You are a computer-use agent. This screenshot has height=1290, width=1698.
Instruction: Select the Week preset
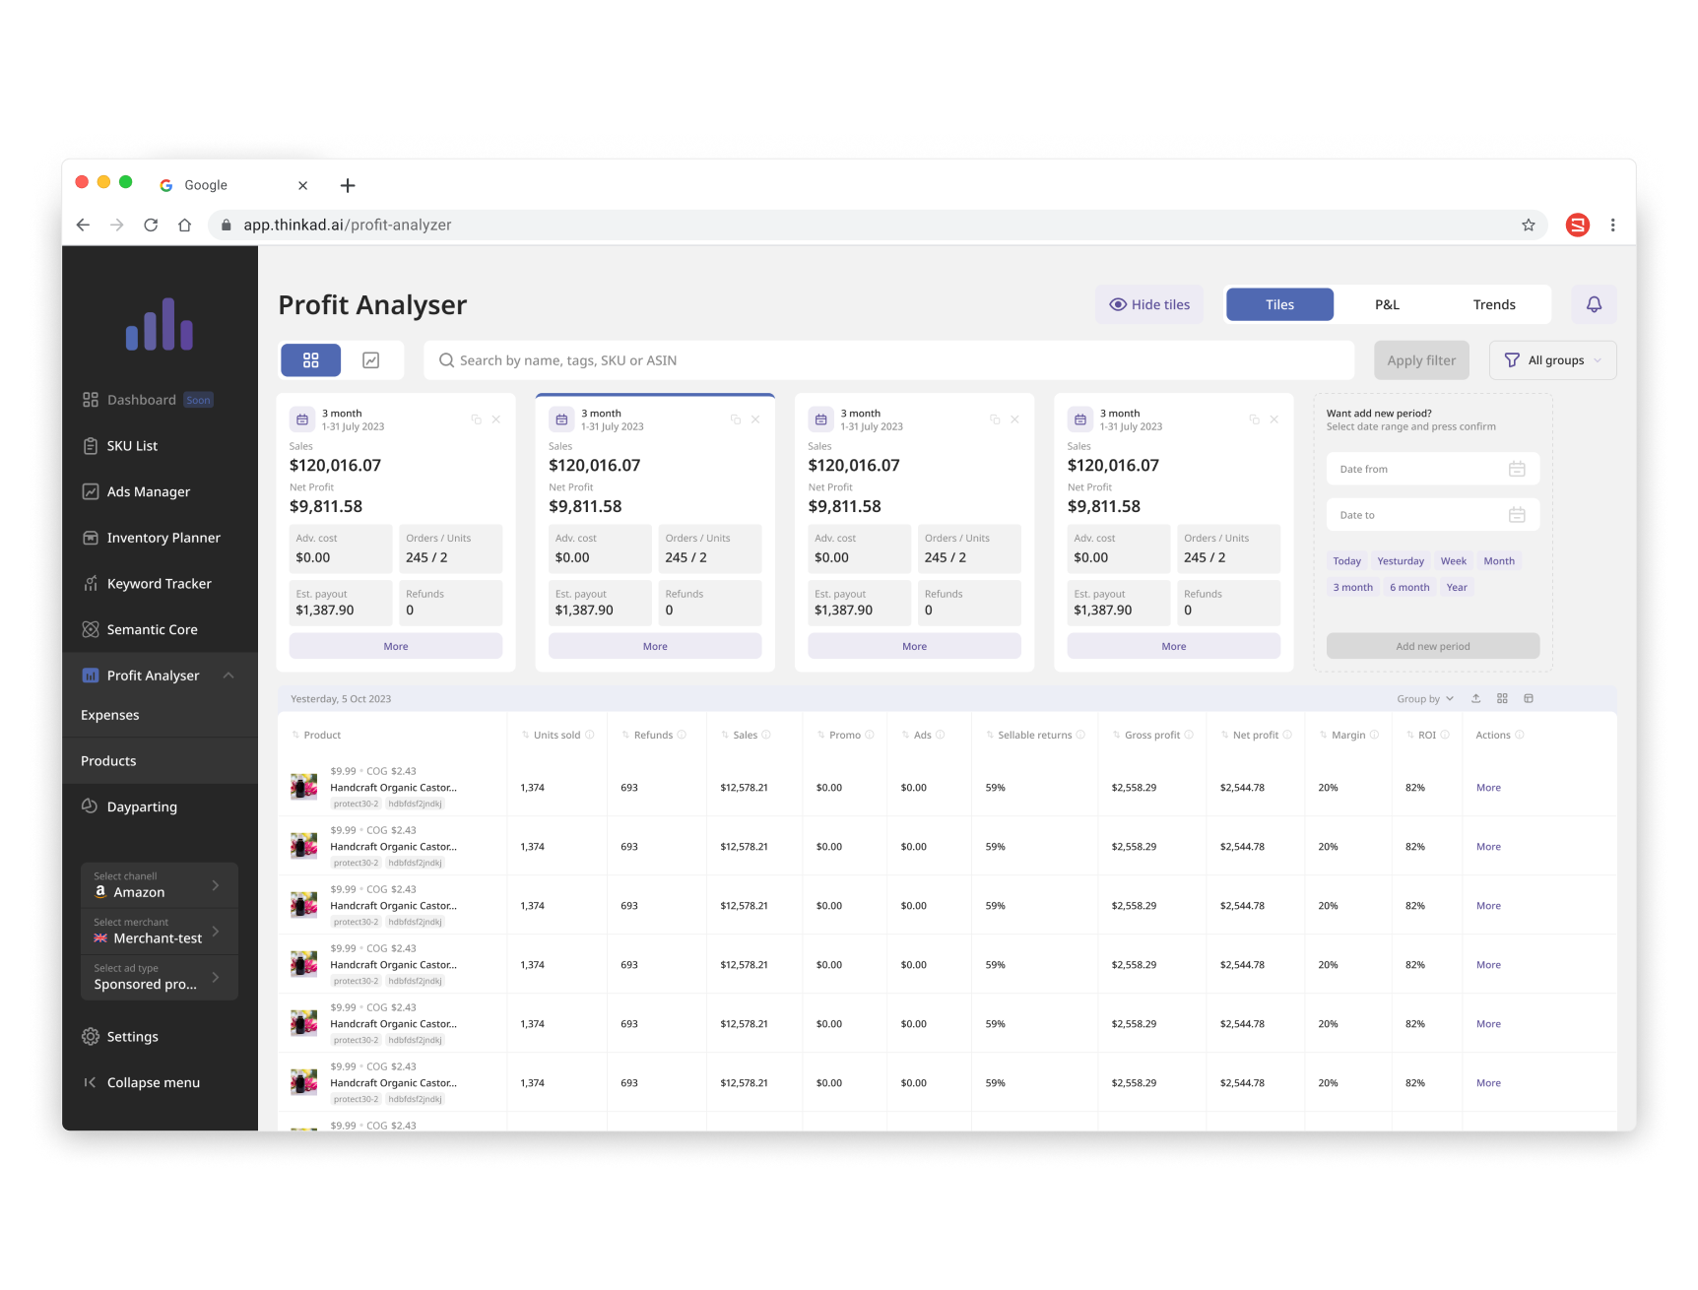click(x=1454, y=561)
